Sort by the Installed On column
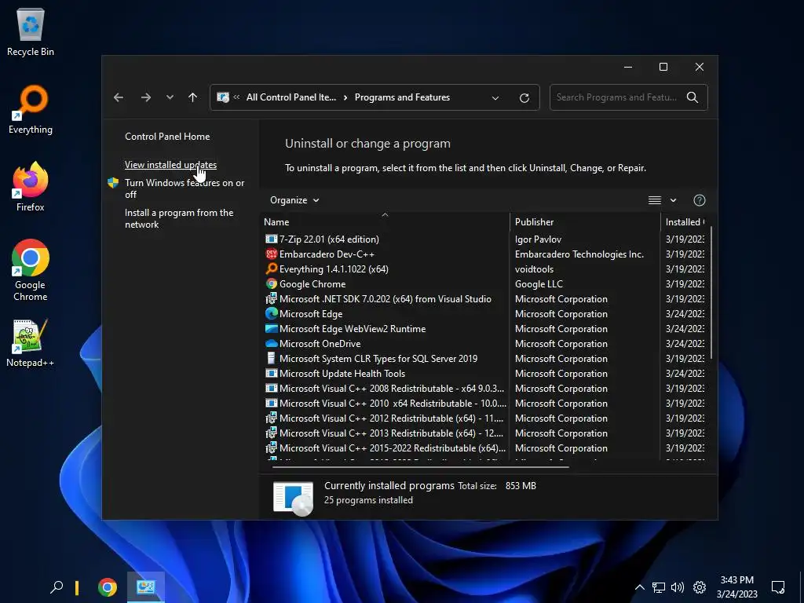 (x=684, y=222)
